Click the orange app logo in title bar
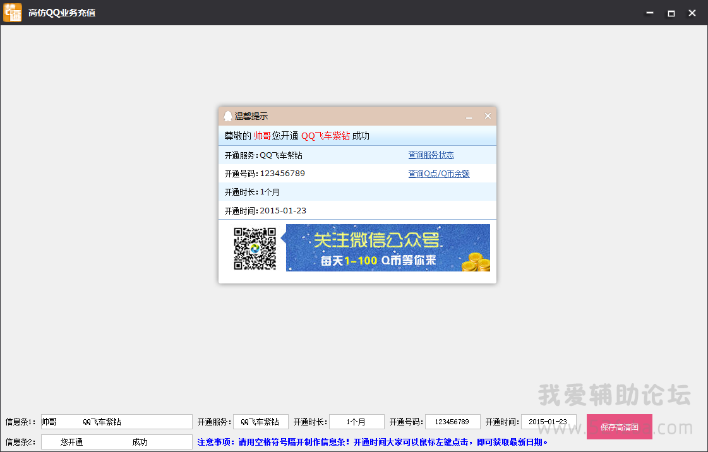 click(x=13, y=13)
